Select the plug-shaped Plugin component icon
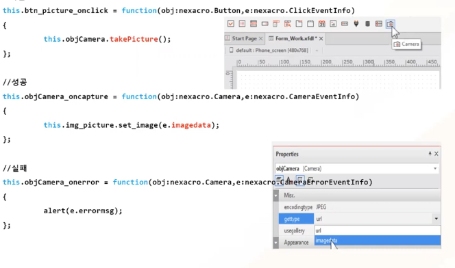This screenshot has height=268, width=455. (356, 24)
